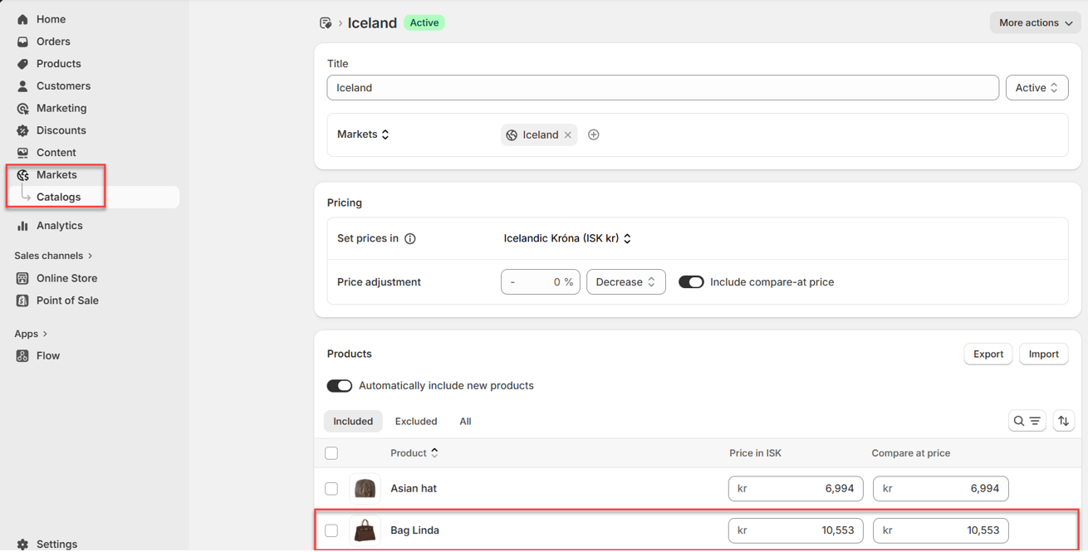
Task: Open the Active status dropdown
Action: (1037, 88)
